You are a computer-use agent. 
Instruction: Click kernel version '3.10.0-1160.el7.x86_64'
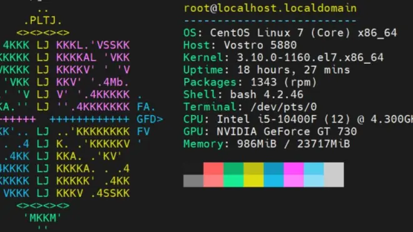click(310, 58)
